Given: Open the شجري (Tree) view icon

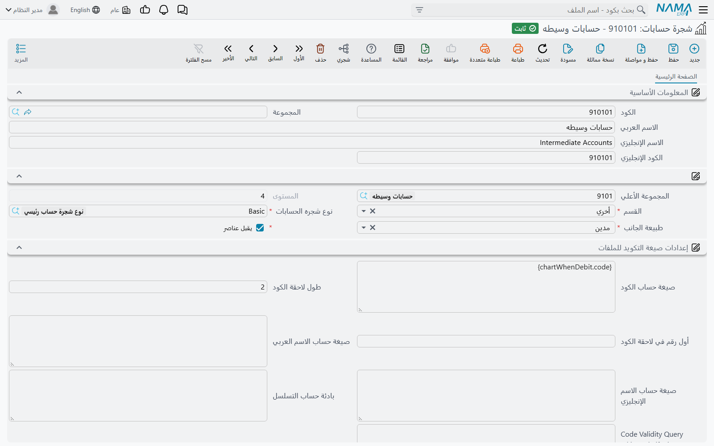Looking at the screenshot, I should (x=344, y=49).
